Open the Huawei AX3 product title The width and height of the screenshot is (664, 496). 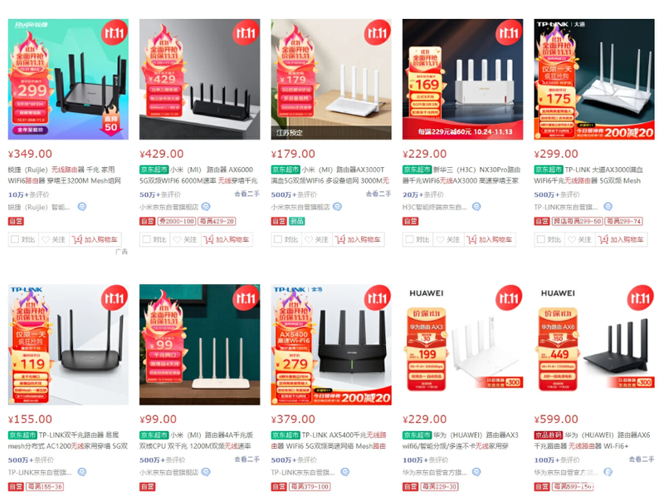(461, 440)
